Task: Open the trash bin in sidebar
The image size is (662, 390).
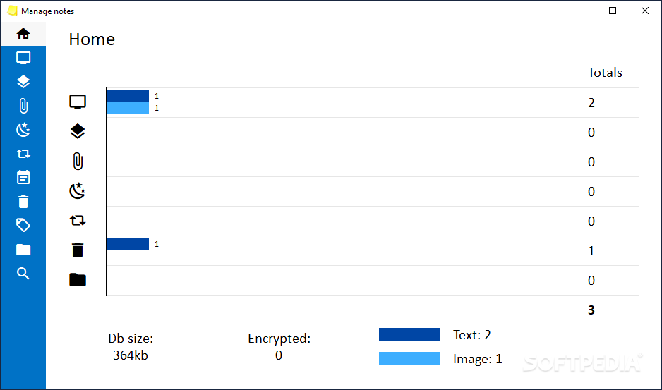Action: tap(23, 202)
